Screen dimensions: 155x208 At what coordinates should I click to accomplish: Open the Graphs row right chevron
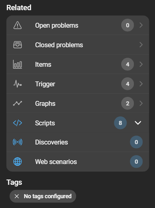tap(141, 103)
